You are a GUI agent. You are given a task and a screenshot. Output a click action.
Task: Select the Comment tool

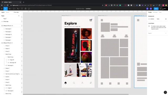[29, 9]
